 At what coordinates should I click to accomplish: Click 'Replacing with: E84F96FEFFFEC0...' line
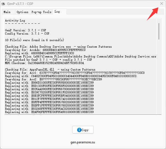point(49,112)
